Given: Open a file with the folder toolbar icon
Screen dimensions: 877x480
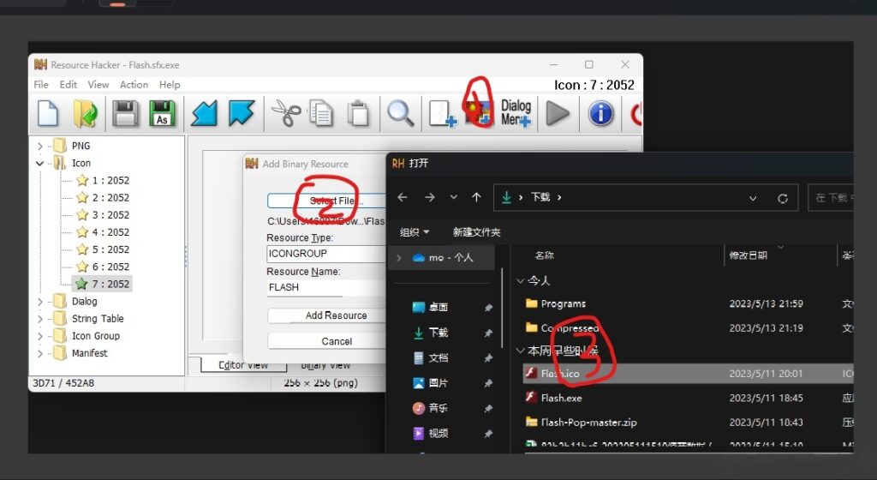Looking at the screenshot, I should pos(85,113).
